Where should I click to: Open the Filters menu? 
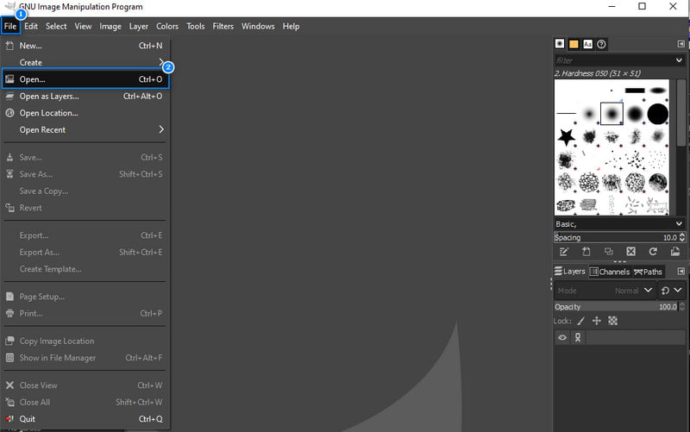[223, 26]
